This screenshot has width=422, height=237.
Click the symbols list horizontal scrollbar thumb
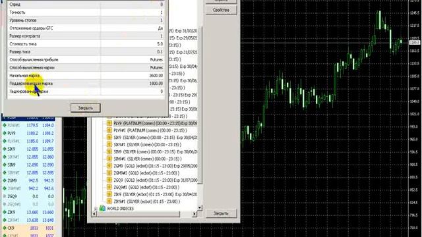[138, 214]
